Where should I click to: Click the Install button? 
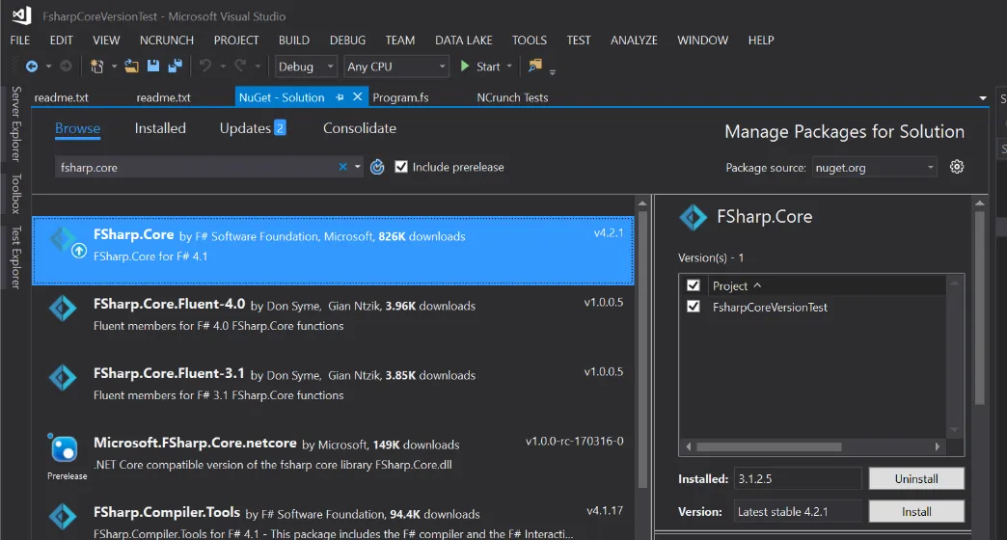click(x=915, y=512)
